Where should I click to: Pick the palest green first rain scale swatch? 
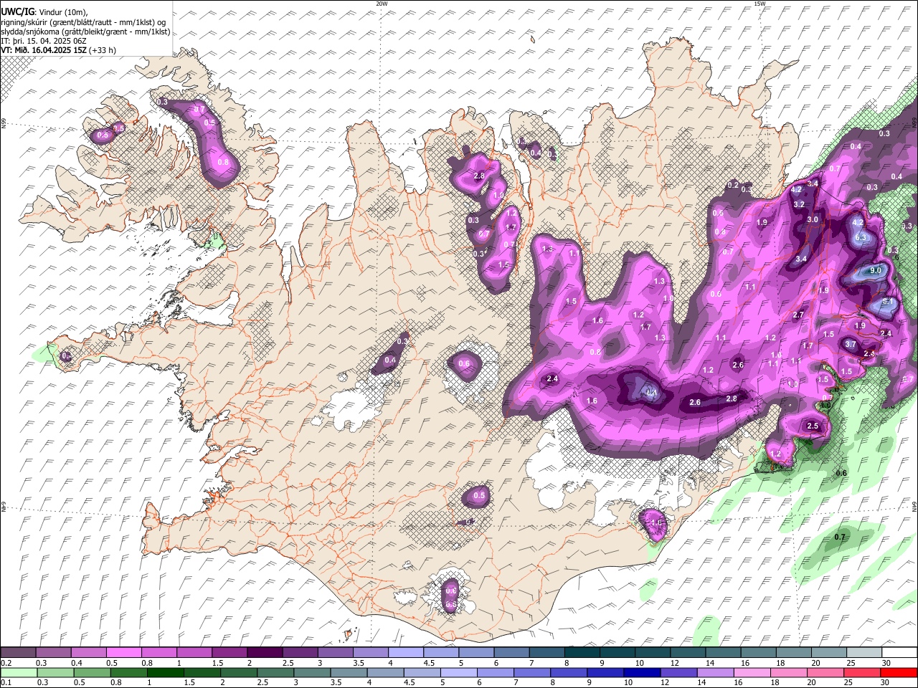(19, 672)
